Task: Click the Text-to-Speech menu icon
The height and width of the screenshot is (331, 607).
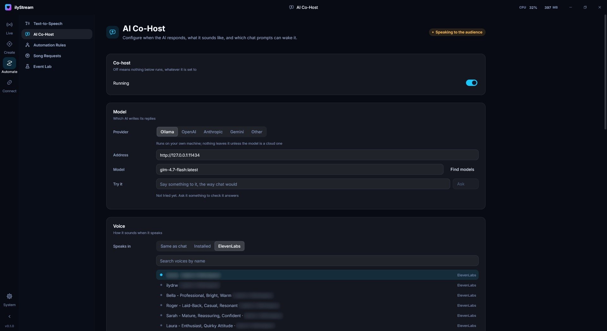Action: tap(28, 24)
